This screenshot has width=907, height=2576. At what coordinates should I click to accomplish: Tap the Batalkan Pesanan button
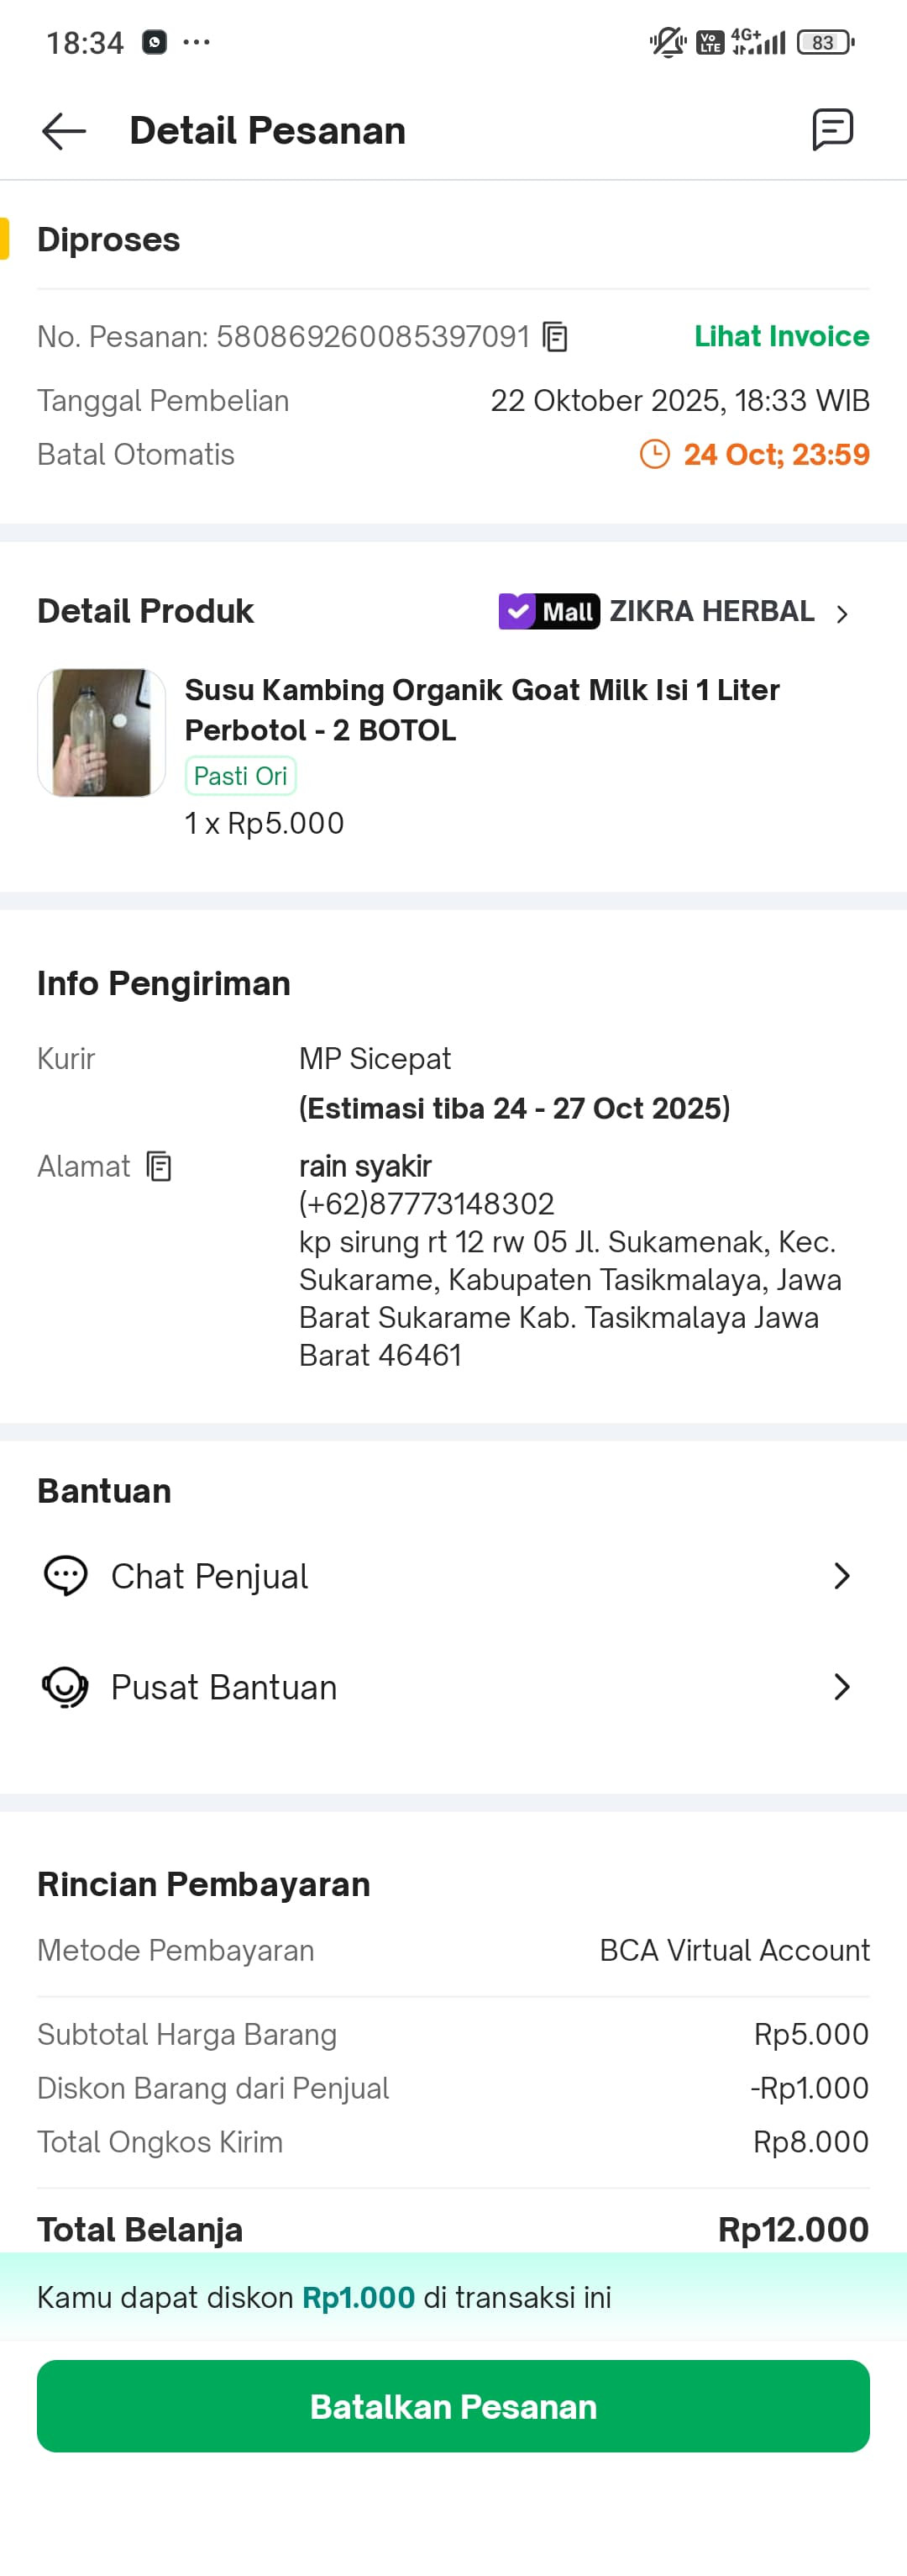(453, 2406)
